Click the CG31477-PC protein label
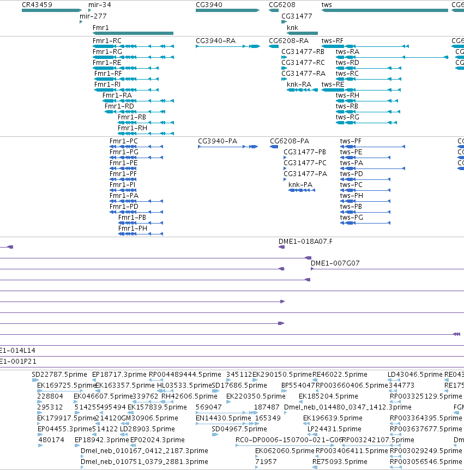The width and height of the screenshot is (464, 470). pos(305,163)
